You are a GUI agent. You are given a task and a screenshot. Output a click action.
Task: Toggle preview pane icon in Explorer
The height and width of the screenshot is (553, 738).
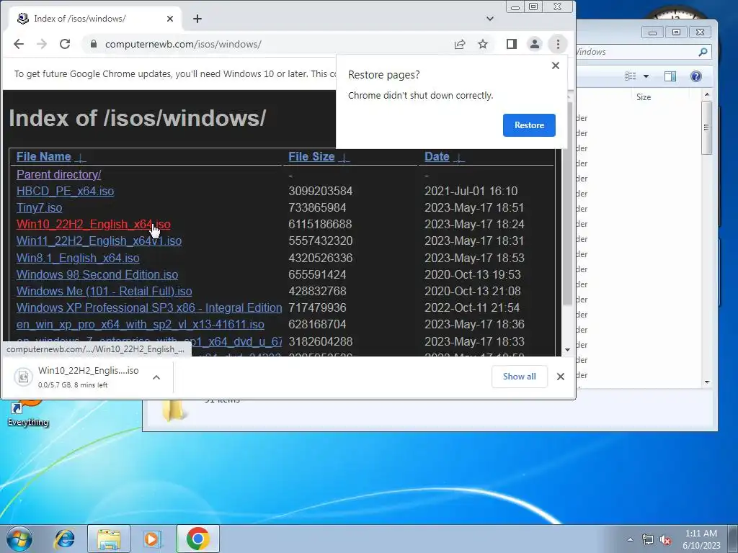pyautogui.click(x=670, y=76)
